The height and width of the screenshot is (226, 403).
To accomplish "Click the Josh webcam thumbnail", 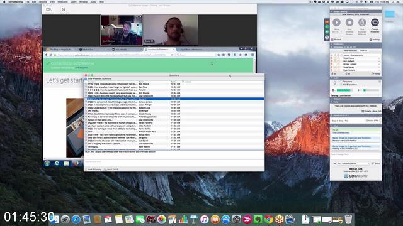I will click(x=122, y=30).
